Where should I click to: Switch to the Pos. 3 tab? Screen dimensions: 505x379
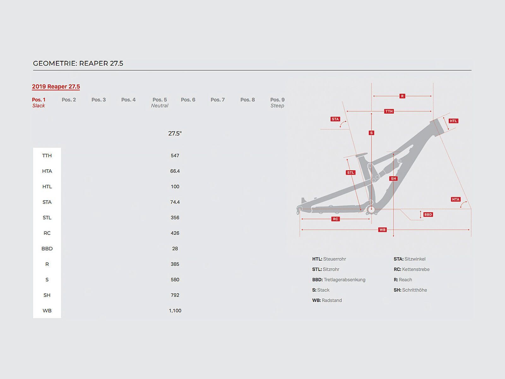tap(98, 100)
